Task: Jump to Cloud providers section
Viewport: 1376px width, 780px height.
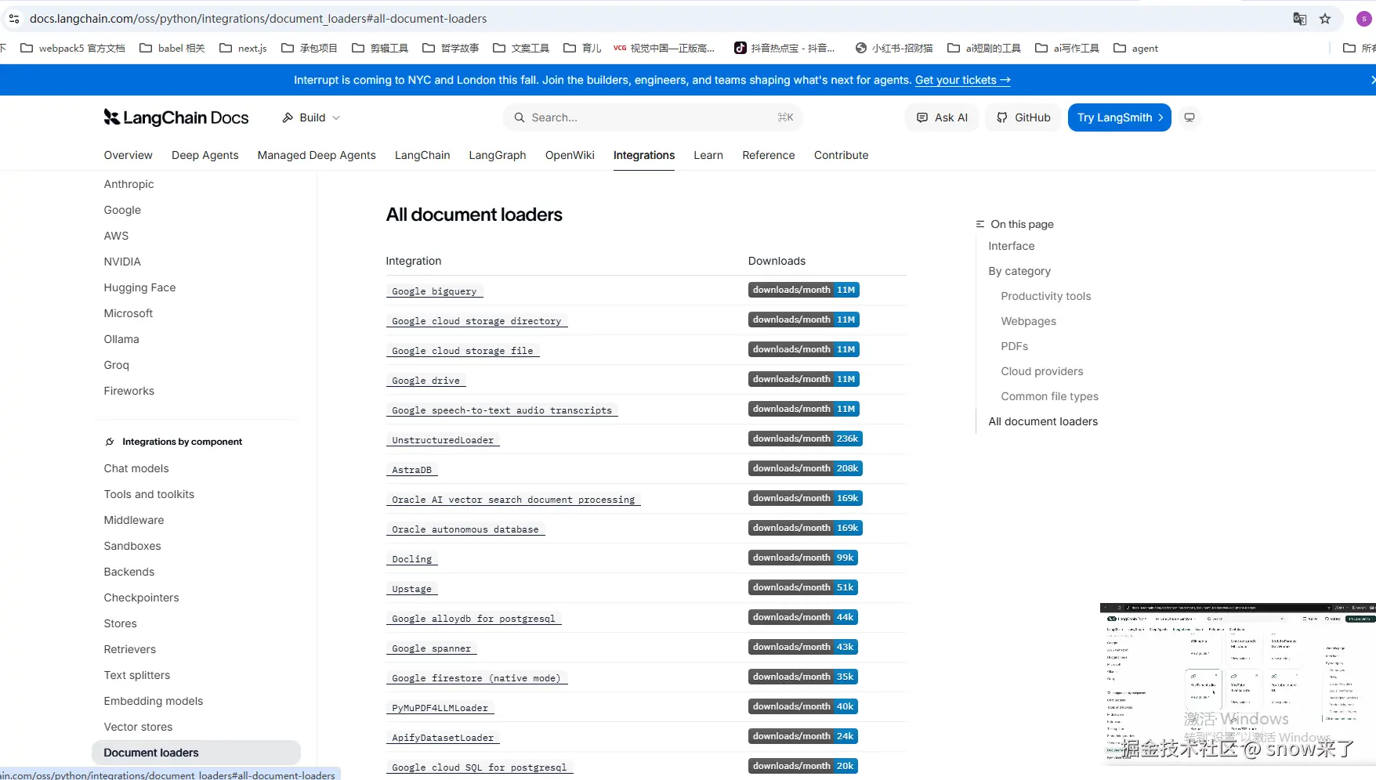Action: pos(1042,371)
